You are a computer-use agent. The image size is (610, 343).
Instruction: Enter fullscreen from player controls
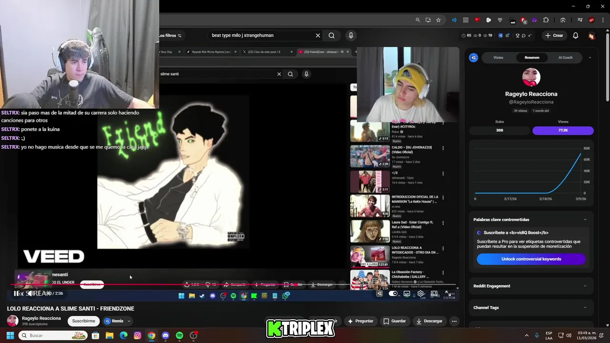click(448, 293)
